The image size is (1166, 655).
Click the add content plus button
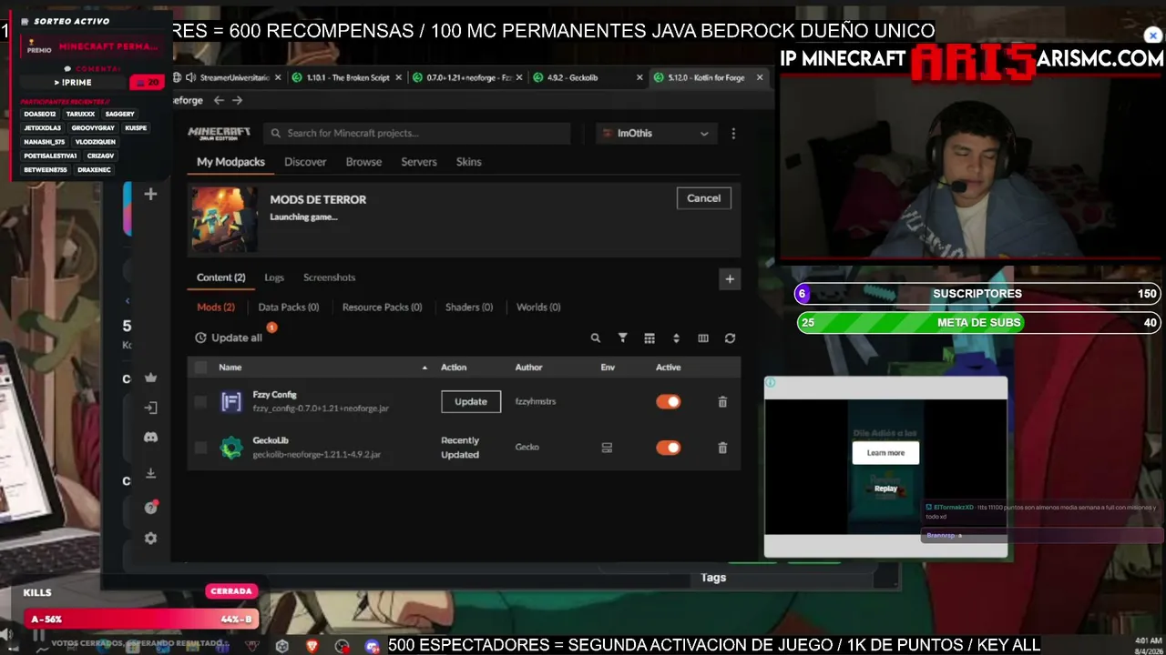click(x=730, y=279)
